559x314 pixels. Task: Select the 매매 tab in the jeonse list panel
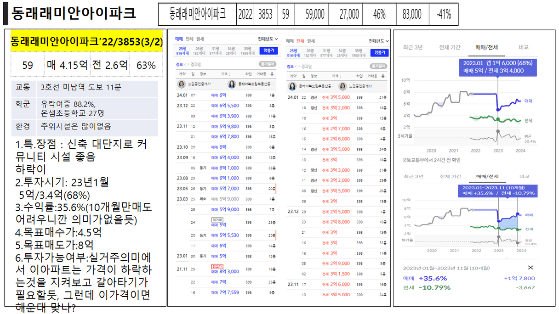click(290, 41)
